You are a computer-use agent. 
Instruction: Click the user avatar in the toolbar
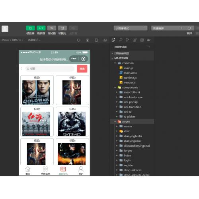[x=5, y=29]
